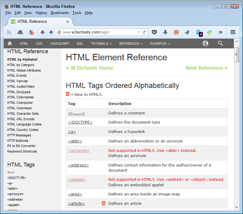Open the Downloads arrow icon
This screenshot has width=243, height=214.
(x=165, y=32)
